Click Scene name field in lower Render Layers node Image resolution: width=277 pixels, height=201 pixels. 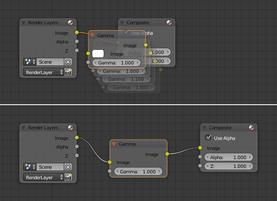(50, 167)
